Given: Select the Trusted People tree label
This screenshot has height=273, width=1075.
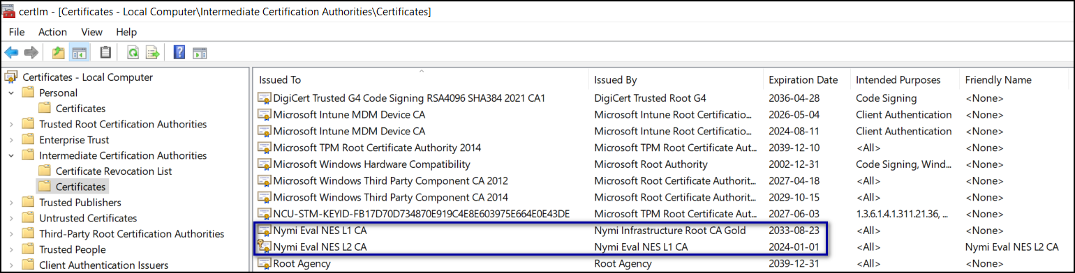Looking at the screenshot, I should (x=73, y=249).
